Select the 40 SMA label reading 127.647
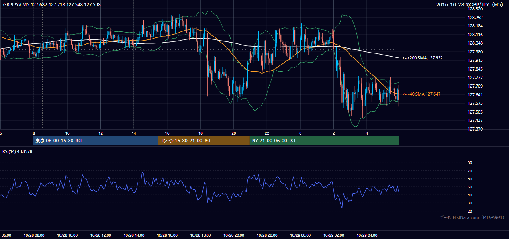Viewport: 509px width, 239px height. (421, 94)
